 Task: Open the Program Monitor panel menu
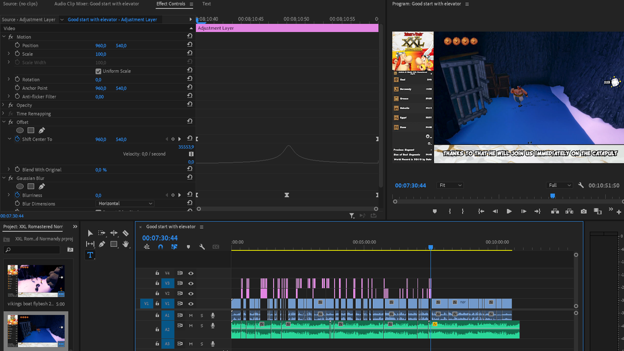click(x=467, y=4)
